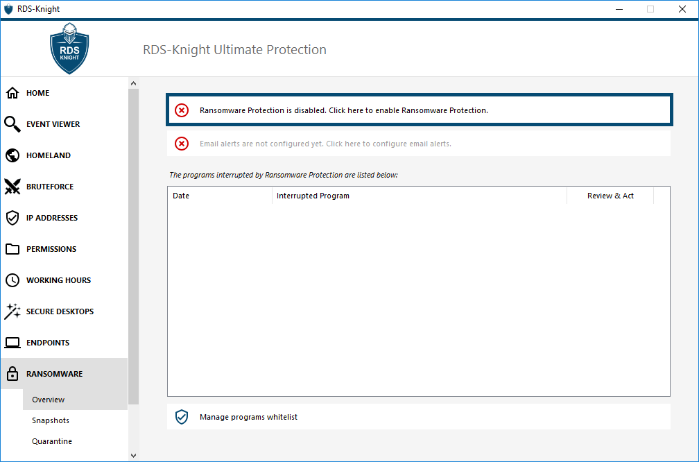Click the sidebar scrollbar thumb
This screenshot has height=462, width=699.
pyautogui.click(x=133, y=247)
